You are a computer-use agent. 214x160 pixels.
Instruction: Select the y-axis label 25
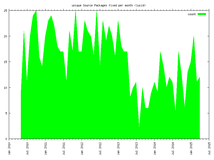pyautogui.click(x=5, y=11)
